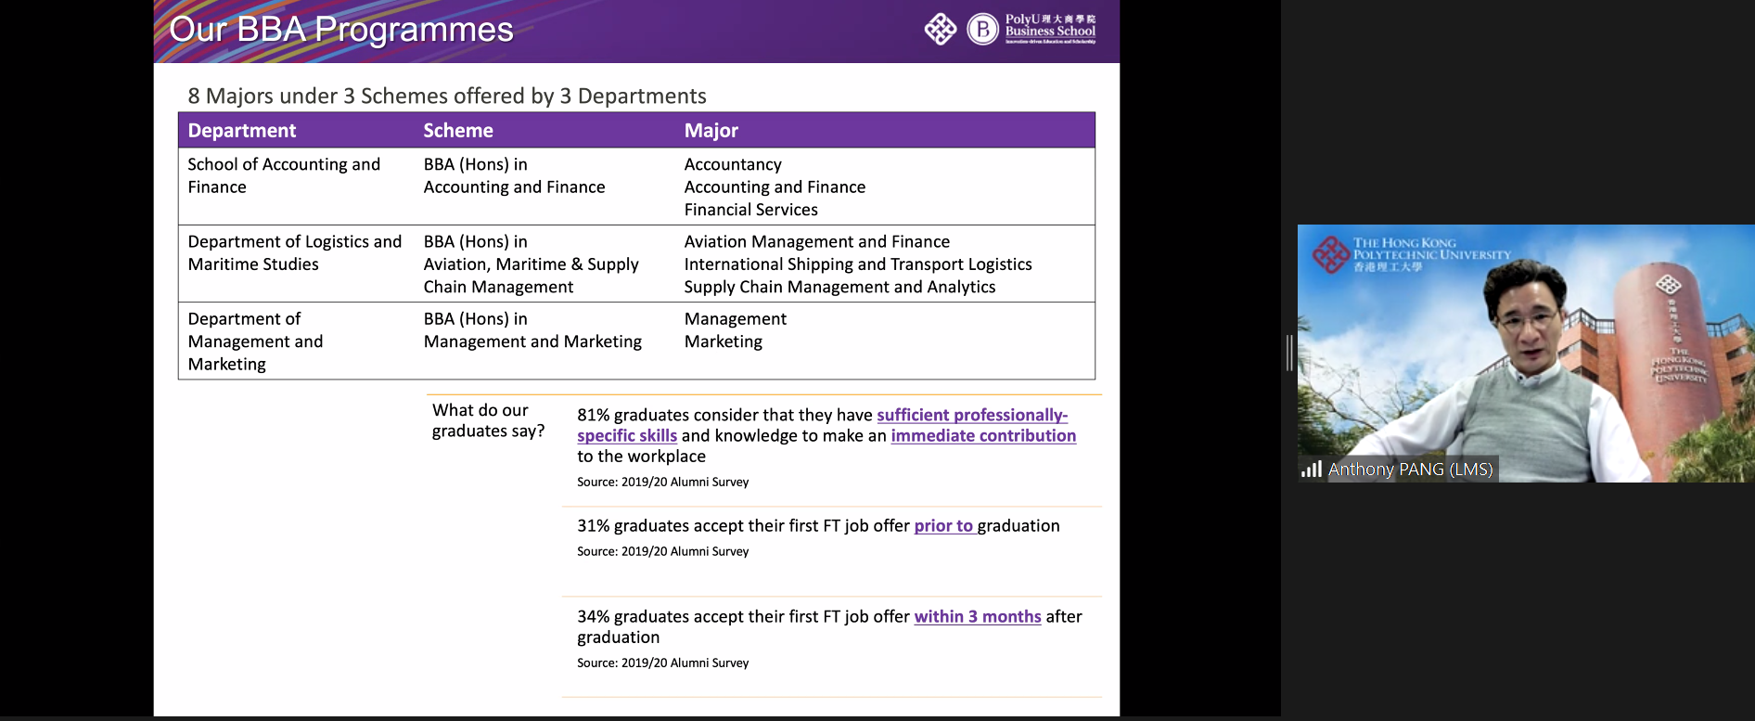Screen dimensions: 1755x721
Task: Click the 'Major' column header
Action: coord(711,131)
